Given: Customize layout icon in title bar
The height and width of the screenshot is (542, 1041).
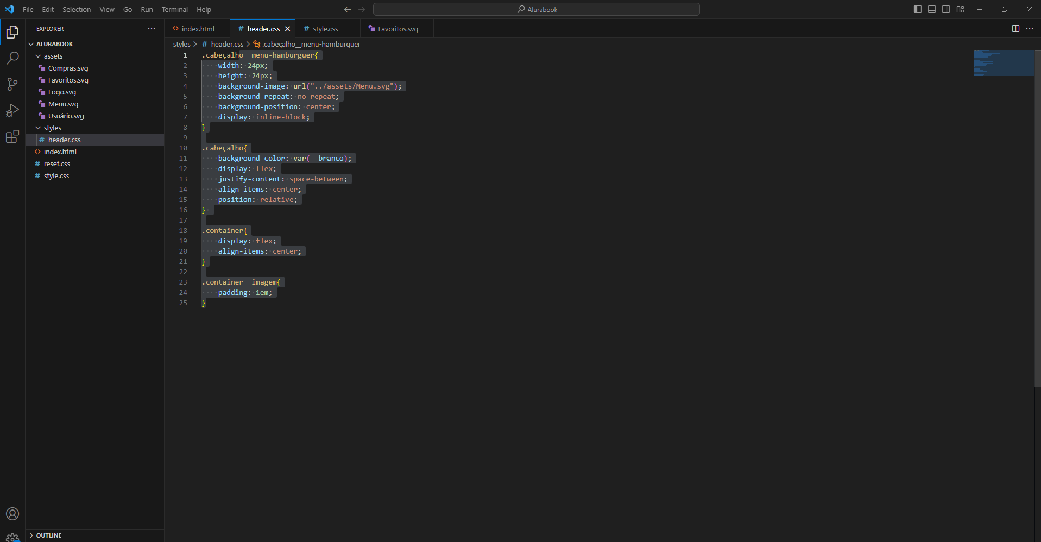Looking at the screenshot, I should coord(961,9).
